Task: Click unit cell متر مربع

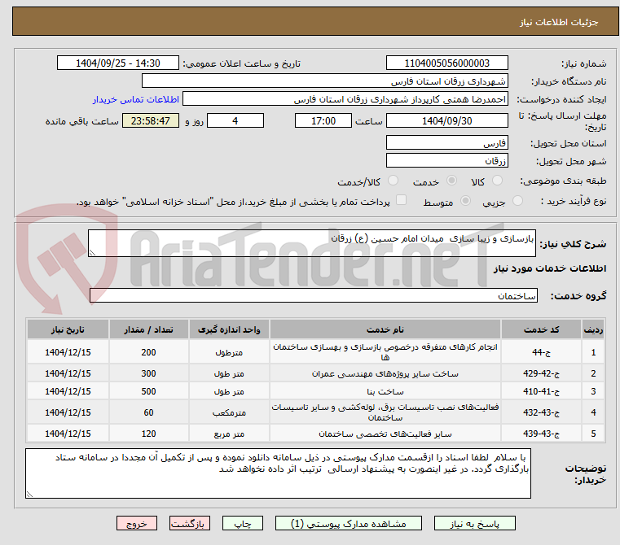Action: click(x=229, y=434)
